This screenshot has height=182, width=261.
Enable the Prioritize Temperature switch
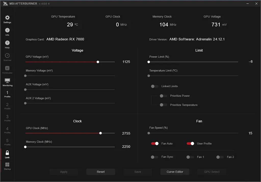point(163,105)
